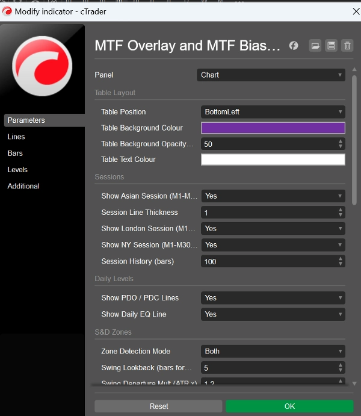Screen dimensions: 361x416
Task: Click the scrollbar down arrow
Action: 354,383
